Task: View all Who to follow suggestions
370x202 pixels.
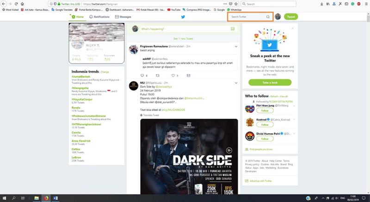Action: (x=284, y=97)
